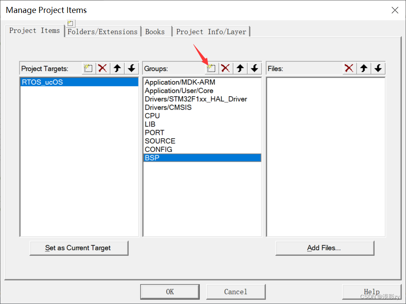Open Help for this dialog

click(x=371, y=292)
